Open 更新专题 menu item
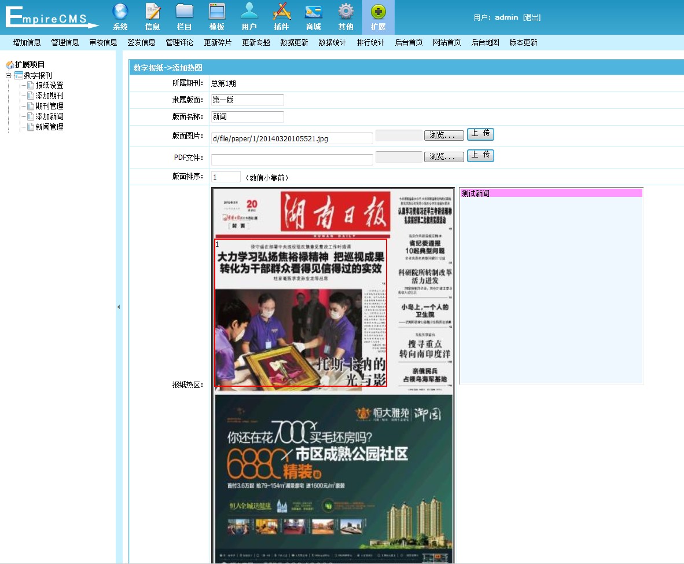 coord(256,42)
